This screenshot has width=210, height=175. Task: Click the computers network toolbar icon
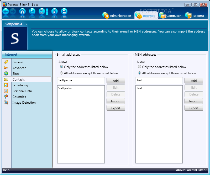(x=42, y=12)
